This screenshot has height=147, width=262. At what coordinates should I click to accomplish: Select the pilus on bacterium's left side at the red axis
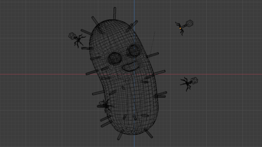pyautogui.click(x=92, y=72)
